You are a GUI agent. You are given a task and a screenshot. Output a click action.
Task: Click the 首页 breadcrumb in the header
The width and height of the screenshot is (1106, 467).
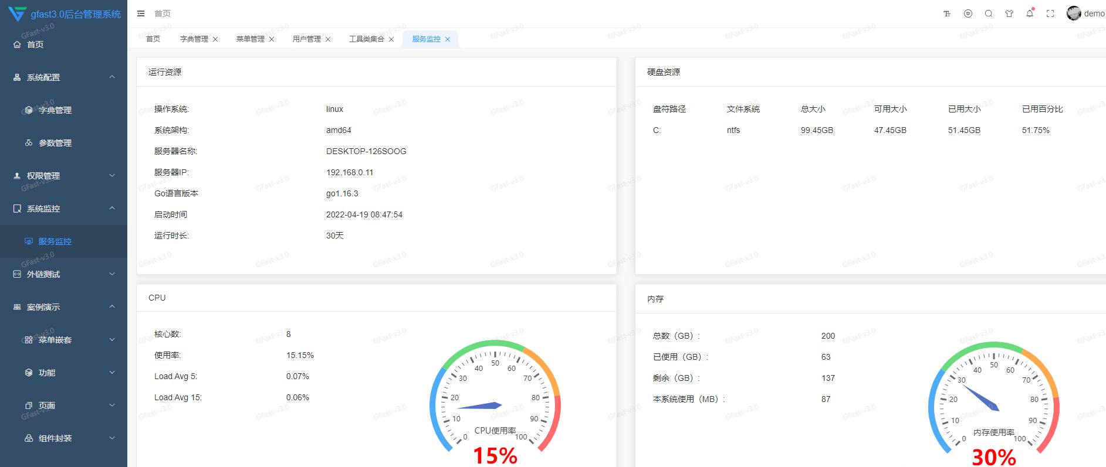pos(163,13)
